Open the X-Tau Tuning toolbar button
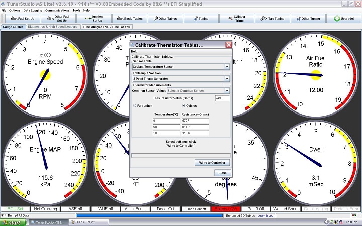Viewport: 362px width, 226px height. pos(273,19)
